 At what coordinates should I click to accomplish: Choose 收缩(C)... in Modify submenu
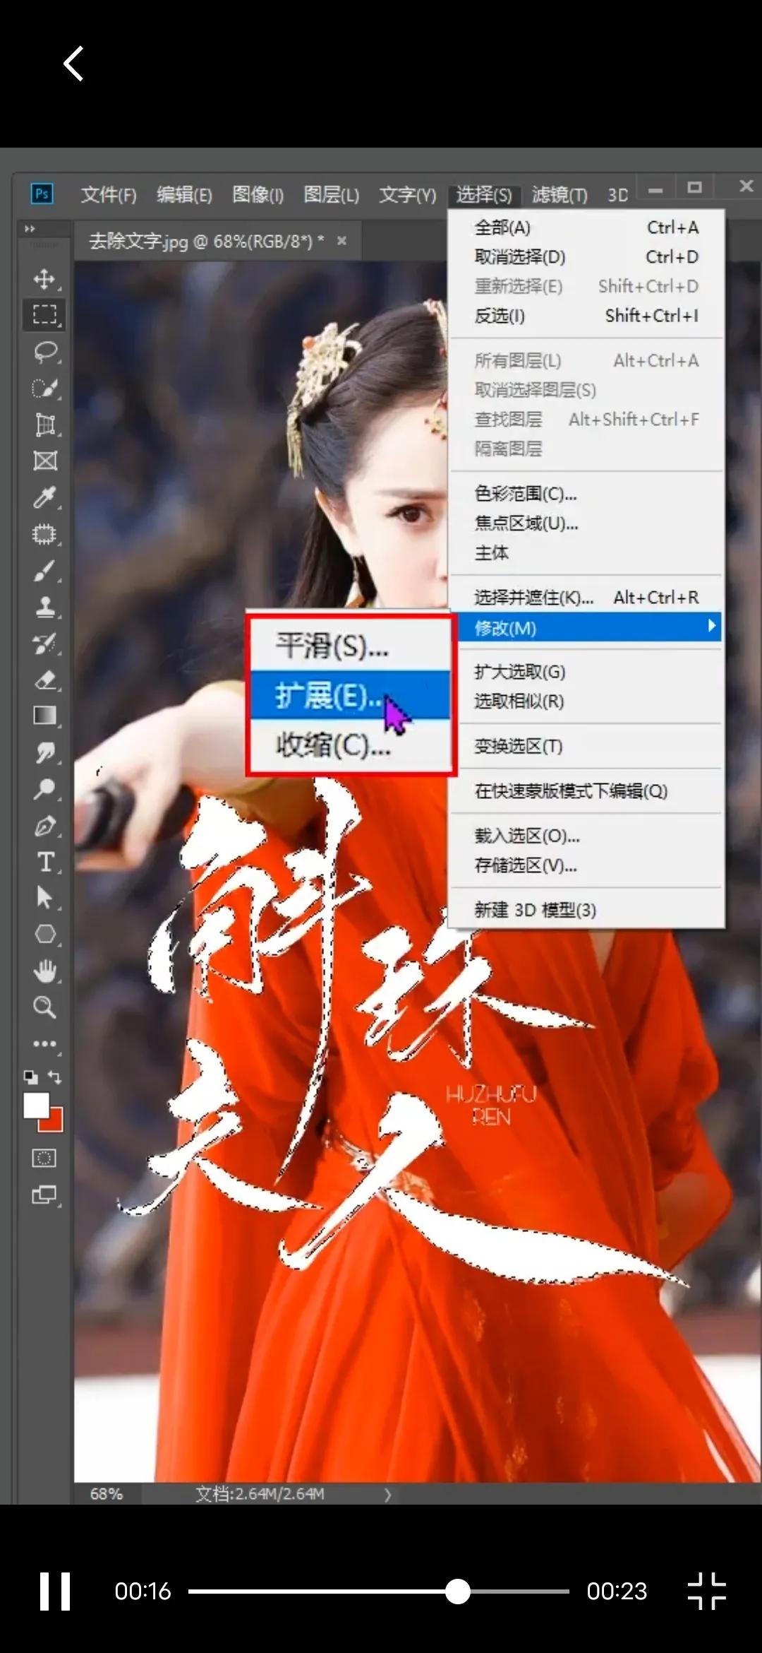click(x=351, y=745)
